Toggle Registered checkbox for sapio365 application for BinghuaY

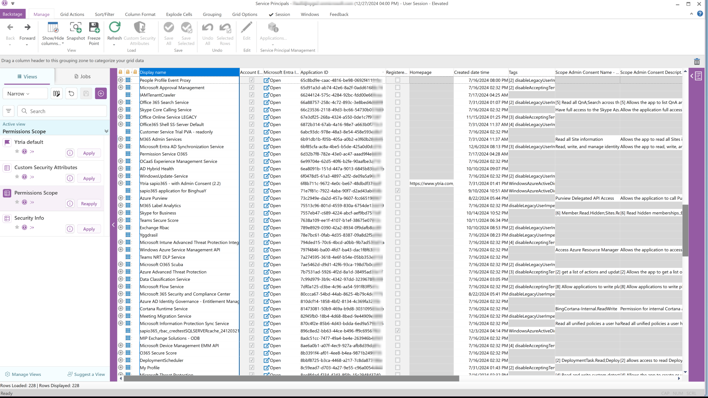coord(398,191)
